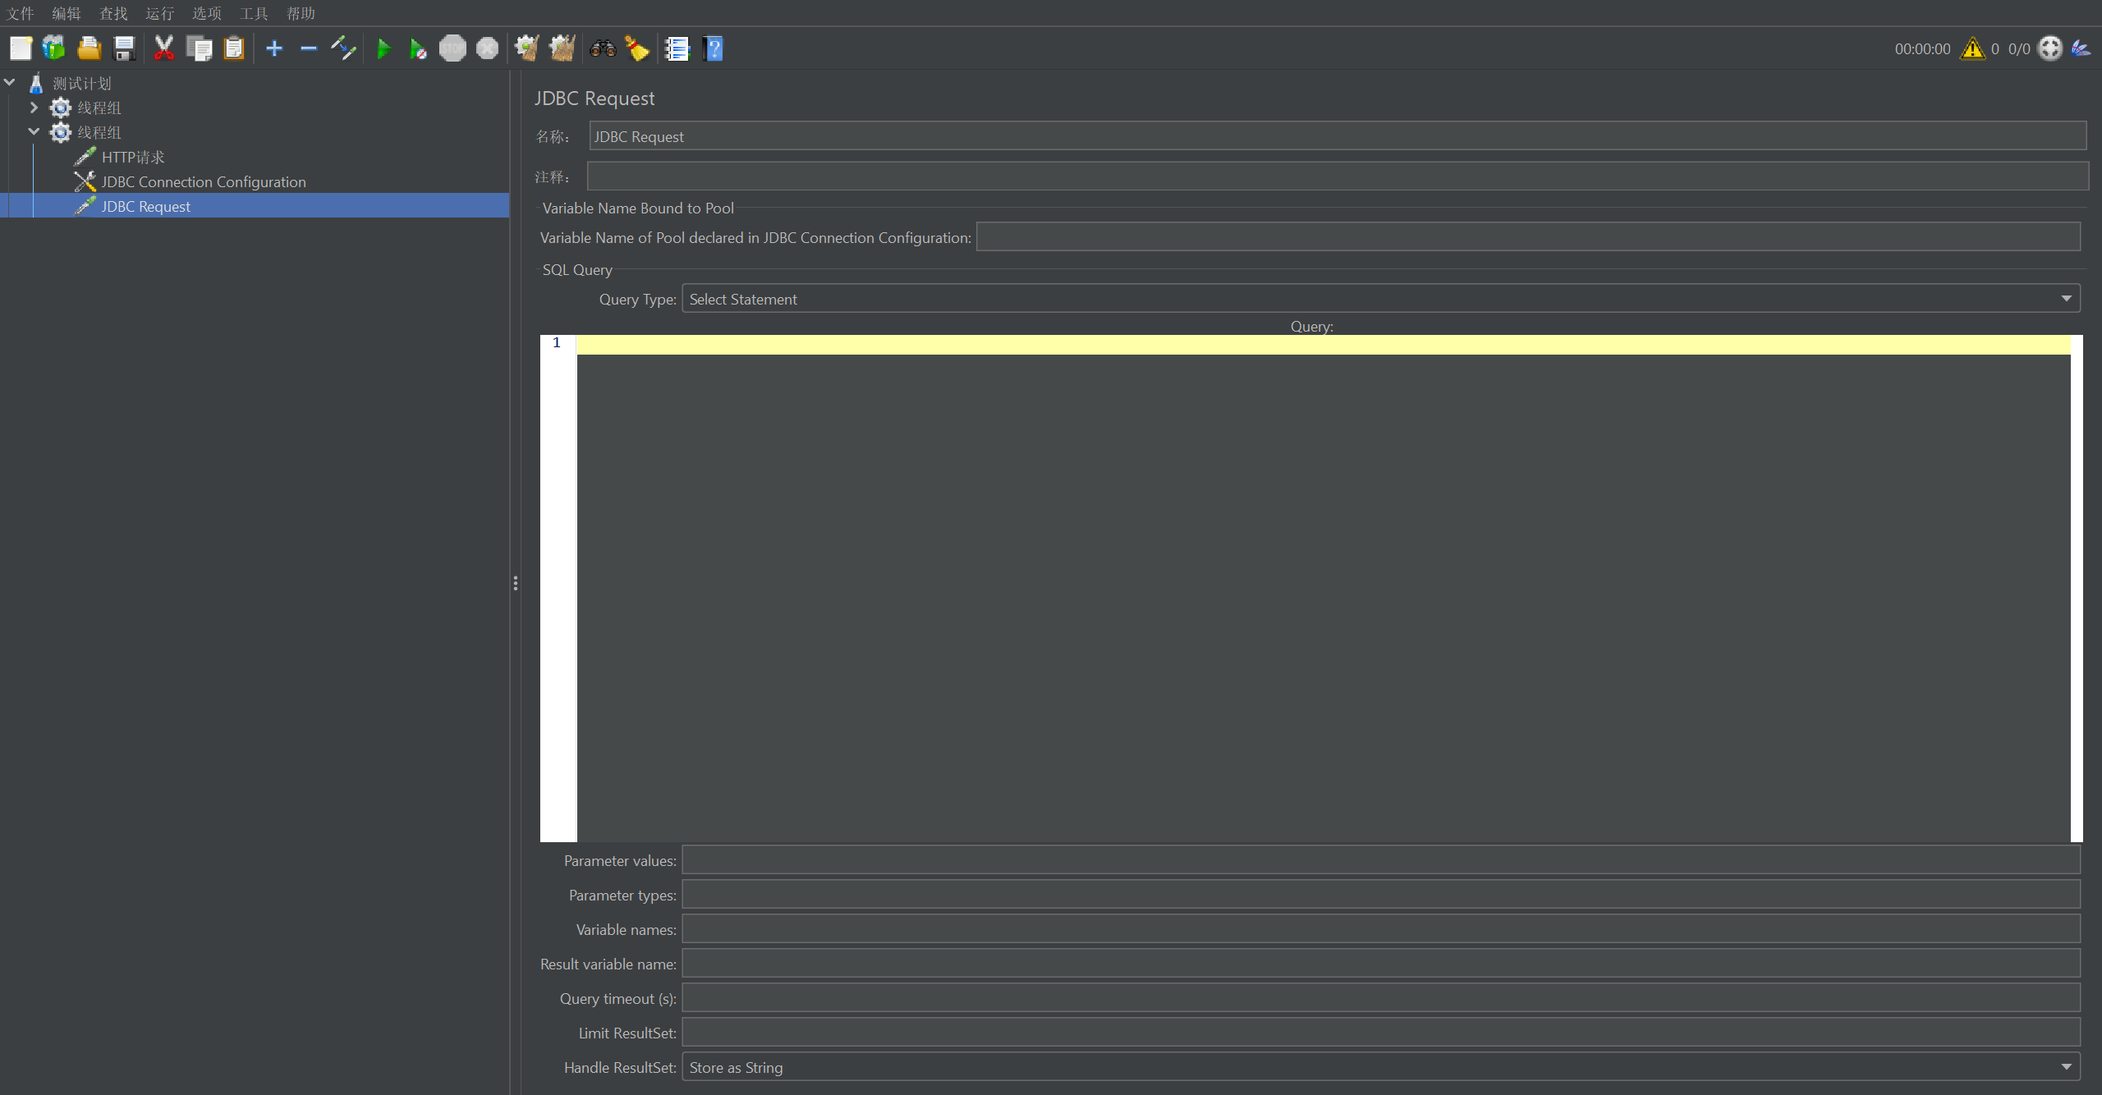Collapse all tree nodes minus icon

(x=309, y=48)
